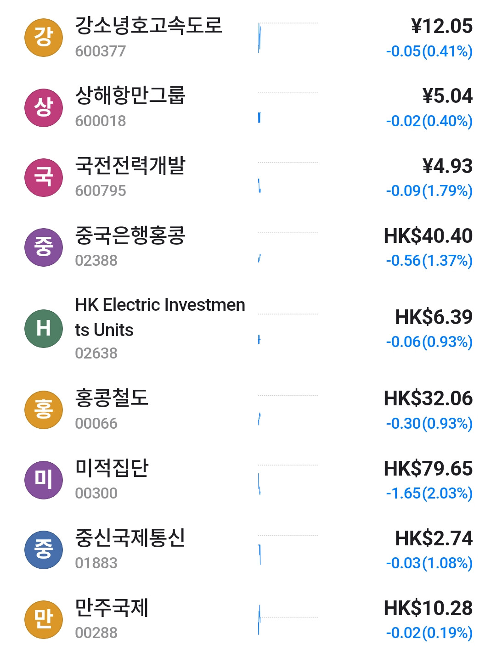This screenshot has width=496, height=650.
Task: Open the 강소녕호고속도로 stock name
Action: (x=148, y=26)
